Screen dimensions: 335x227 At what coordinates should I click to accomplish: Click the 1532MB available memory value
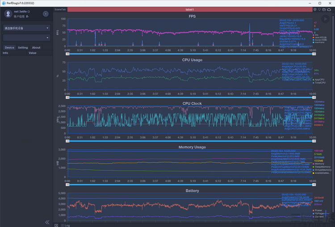(318, 161)
